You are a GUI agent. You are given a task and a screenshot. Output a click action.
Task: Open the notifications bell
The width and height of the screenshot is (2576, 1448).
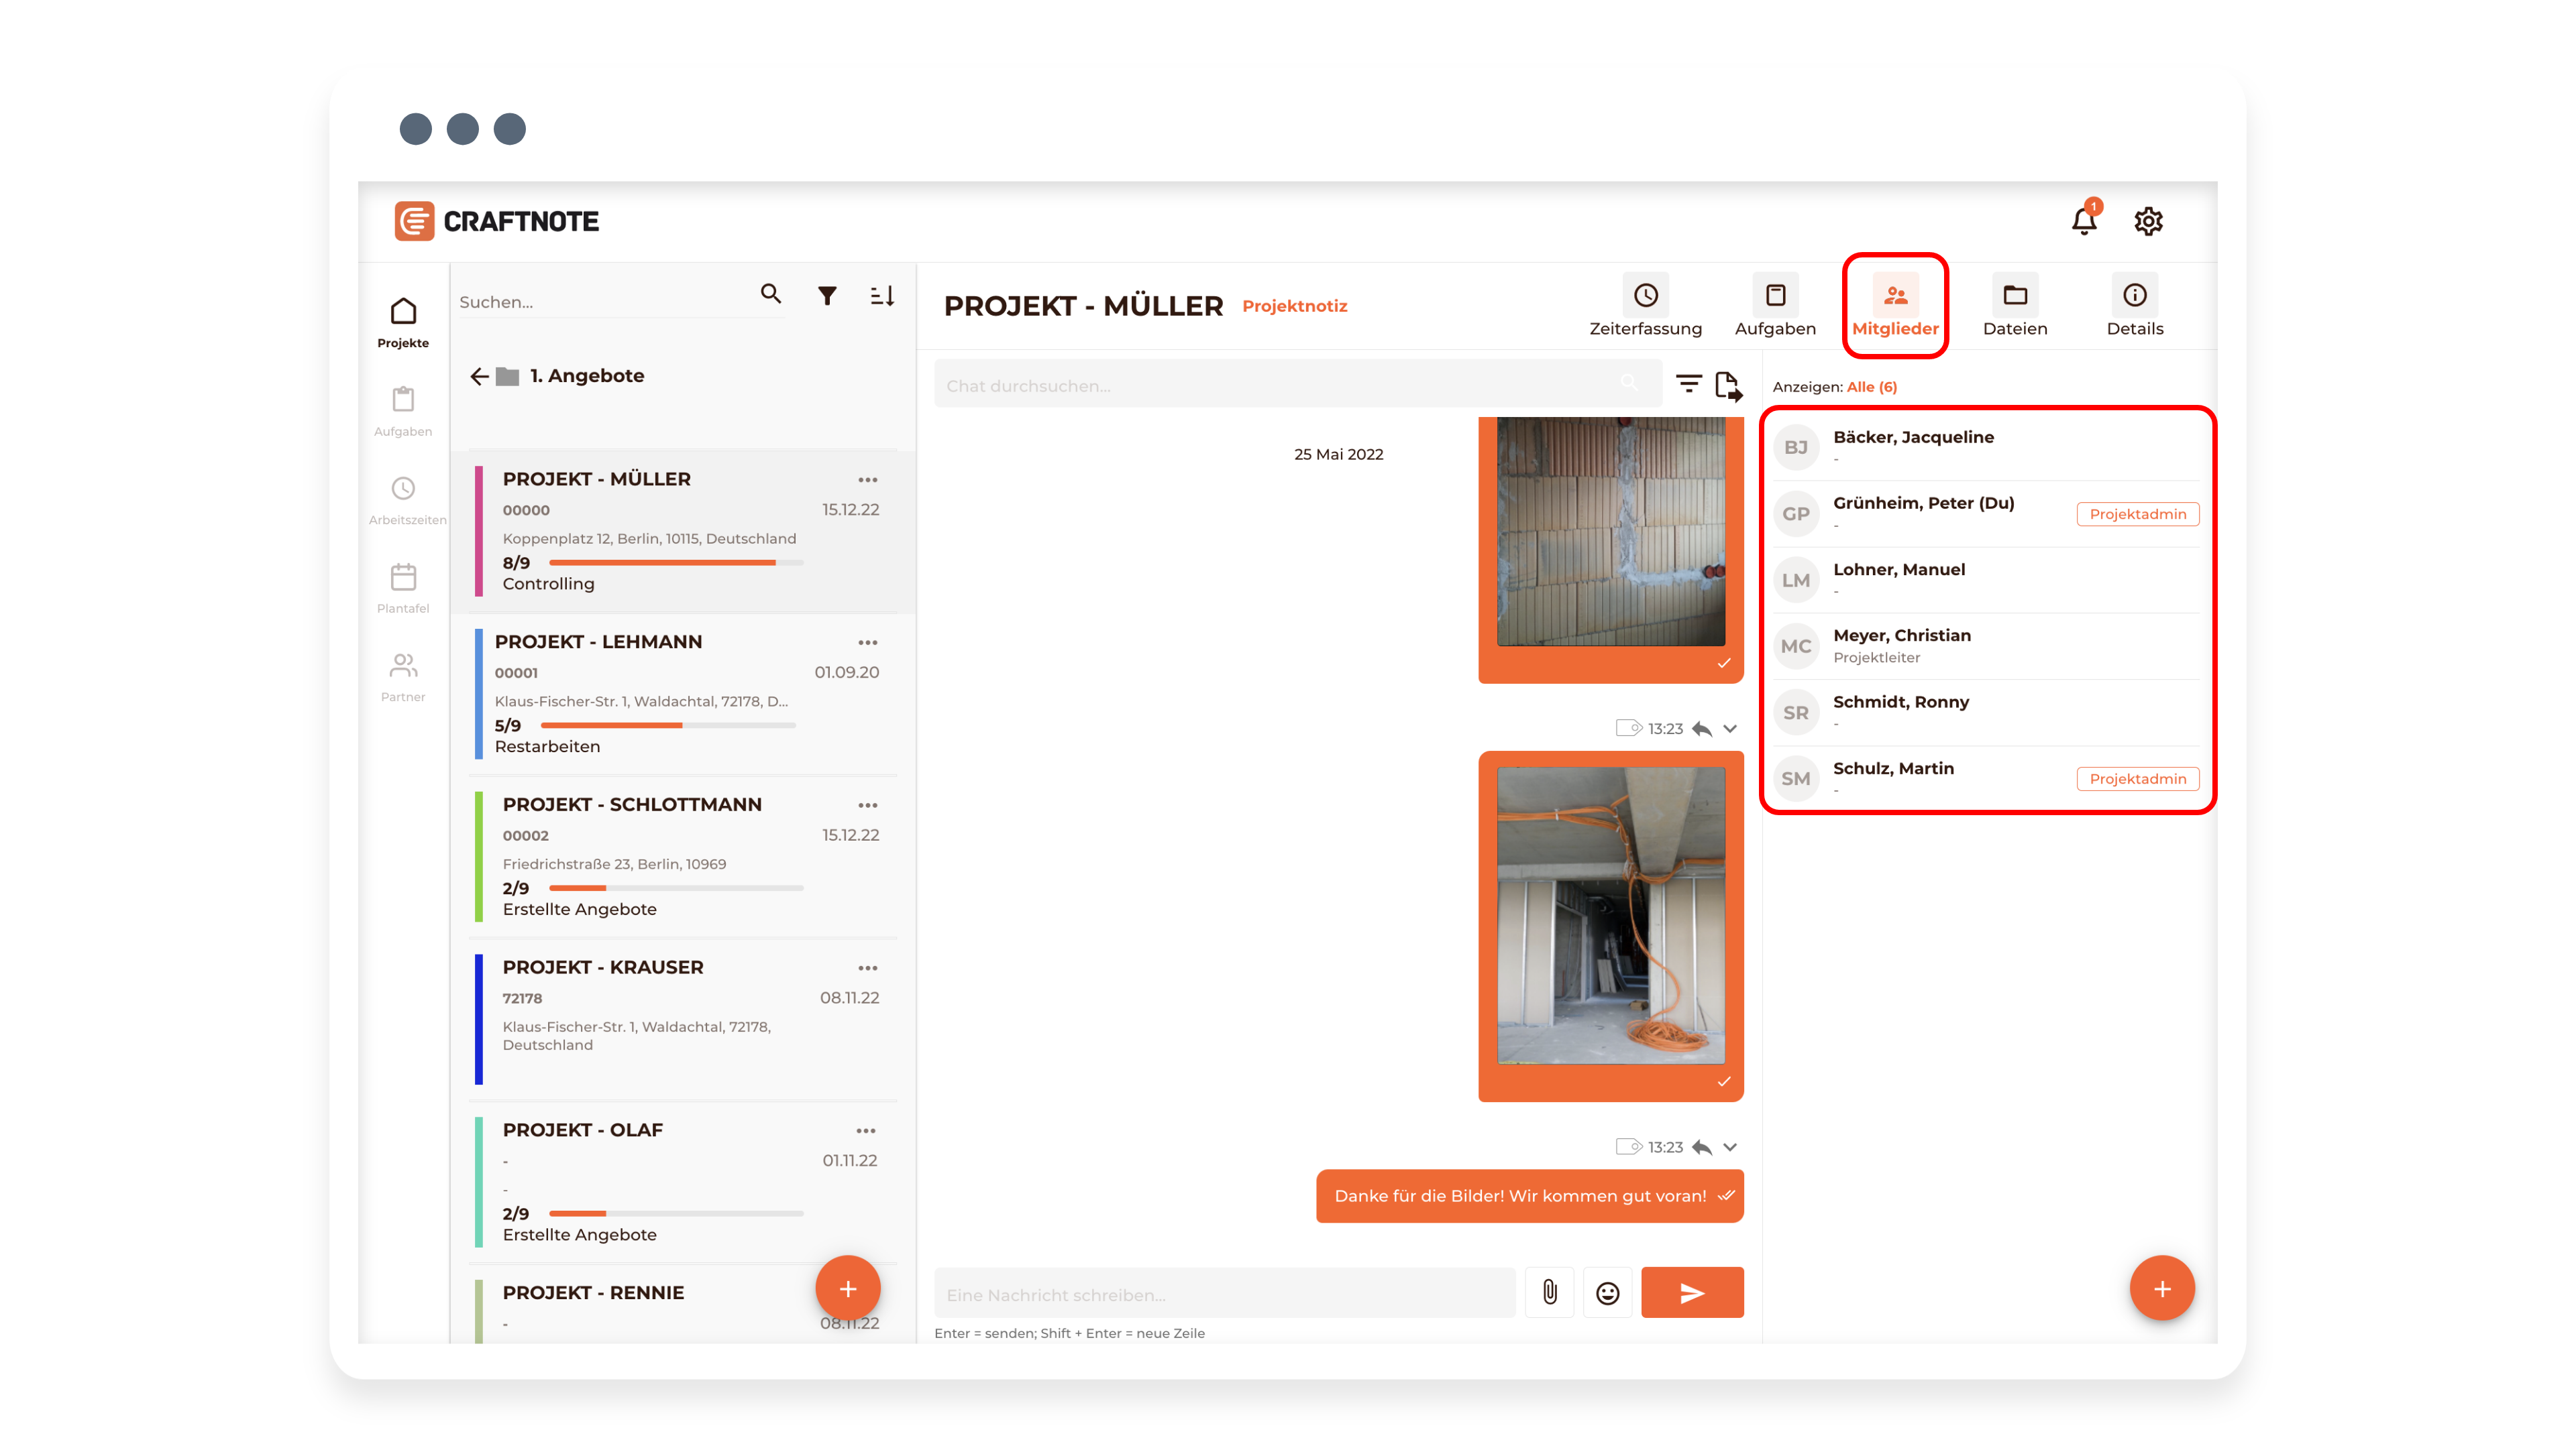click(x=2084, y=221)
